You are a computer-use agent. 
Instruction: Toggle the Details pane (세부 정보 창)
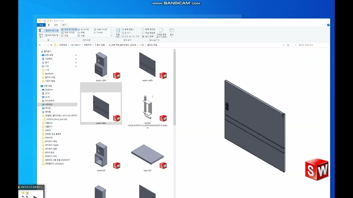(x=52, y=35)
